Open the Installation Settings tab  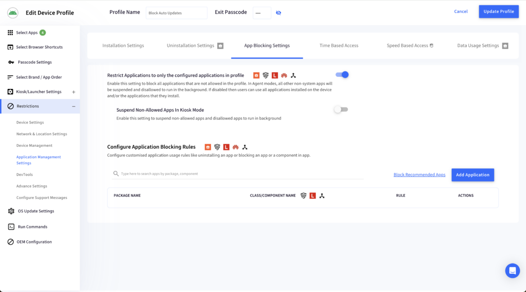pos(123,46)
